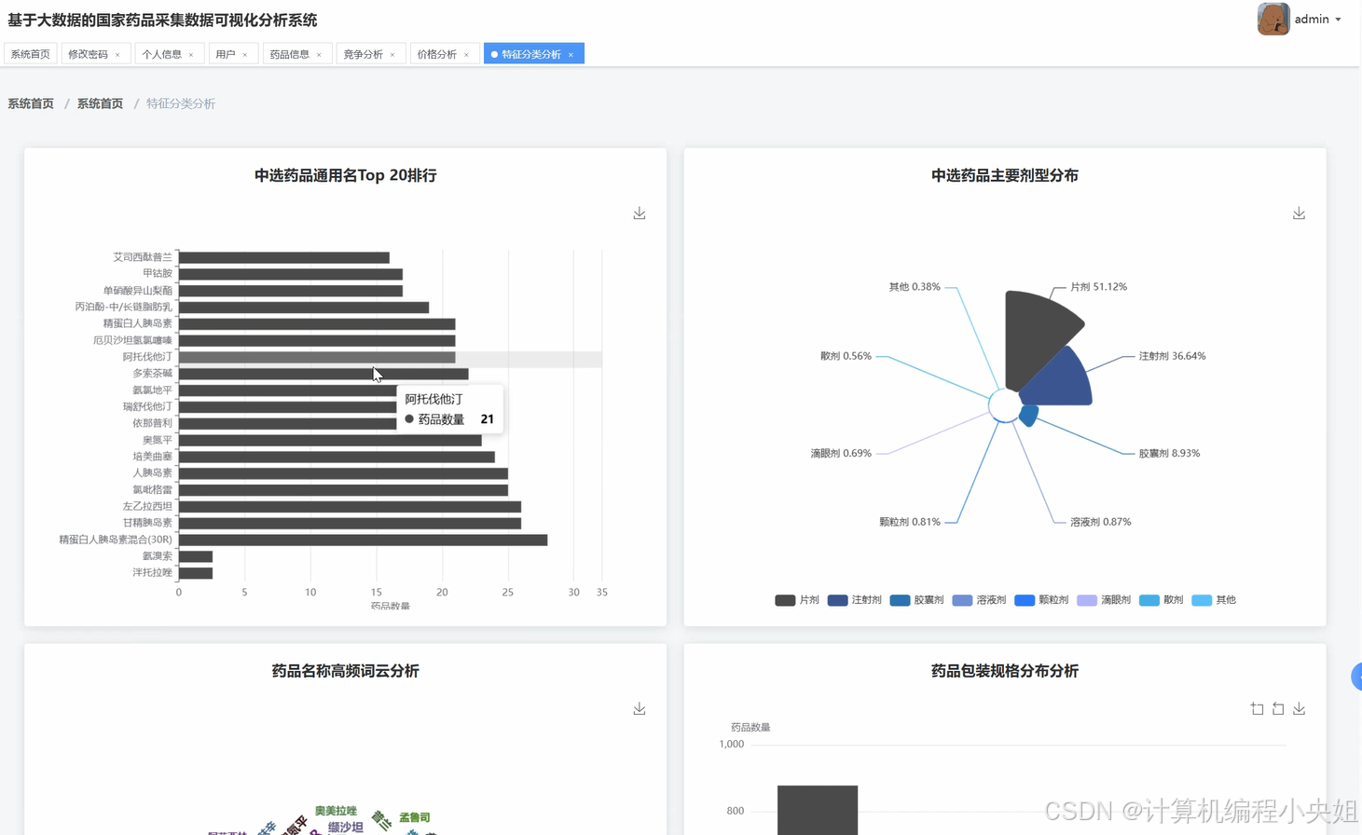The height and width of the screenshot is (835, 1362).
Task: Switch to the 系统首页 tab
Action: 31,54
